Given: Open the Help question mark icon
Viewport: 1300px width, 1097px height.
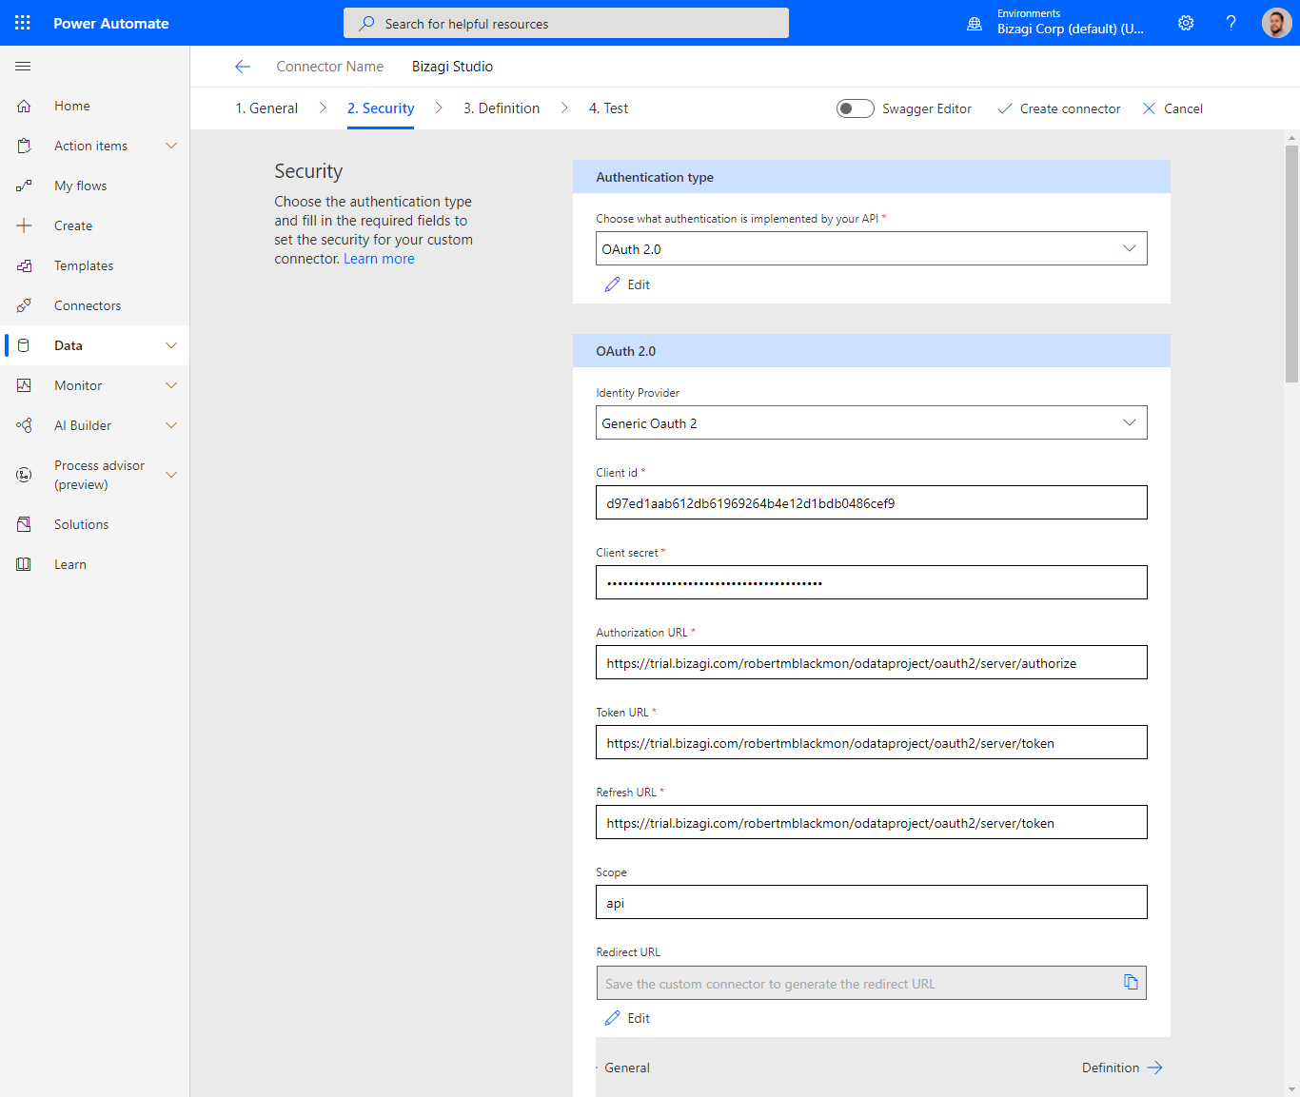Looking at the screenshot, I should 1231,23.
